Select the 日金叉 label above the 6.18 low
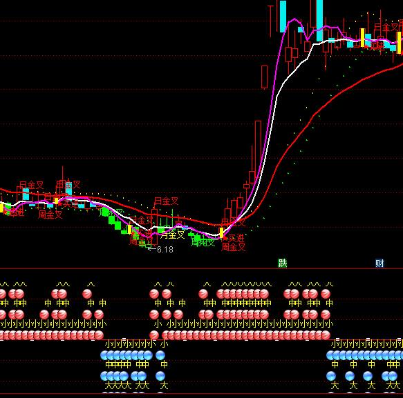The width and height of the screenshot is (403, 398). 167,201
